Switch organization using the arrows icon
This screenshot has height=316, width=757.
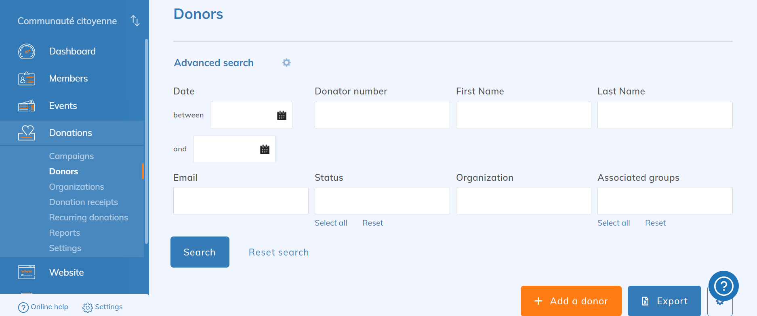(135, 21)
